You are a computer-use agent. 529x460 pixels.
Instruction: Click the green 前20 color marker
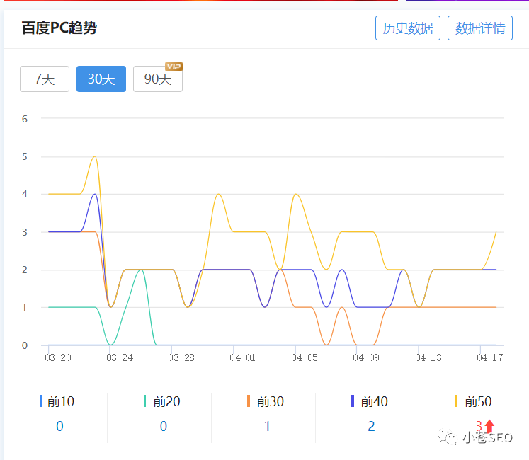(x=144, y=401)
